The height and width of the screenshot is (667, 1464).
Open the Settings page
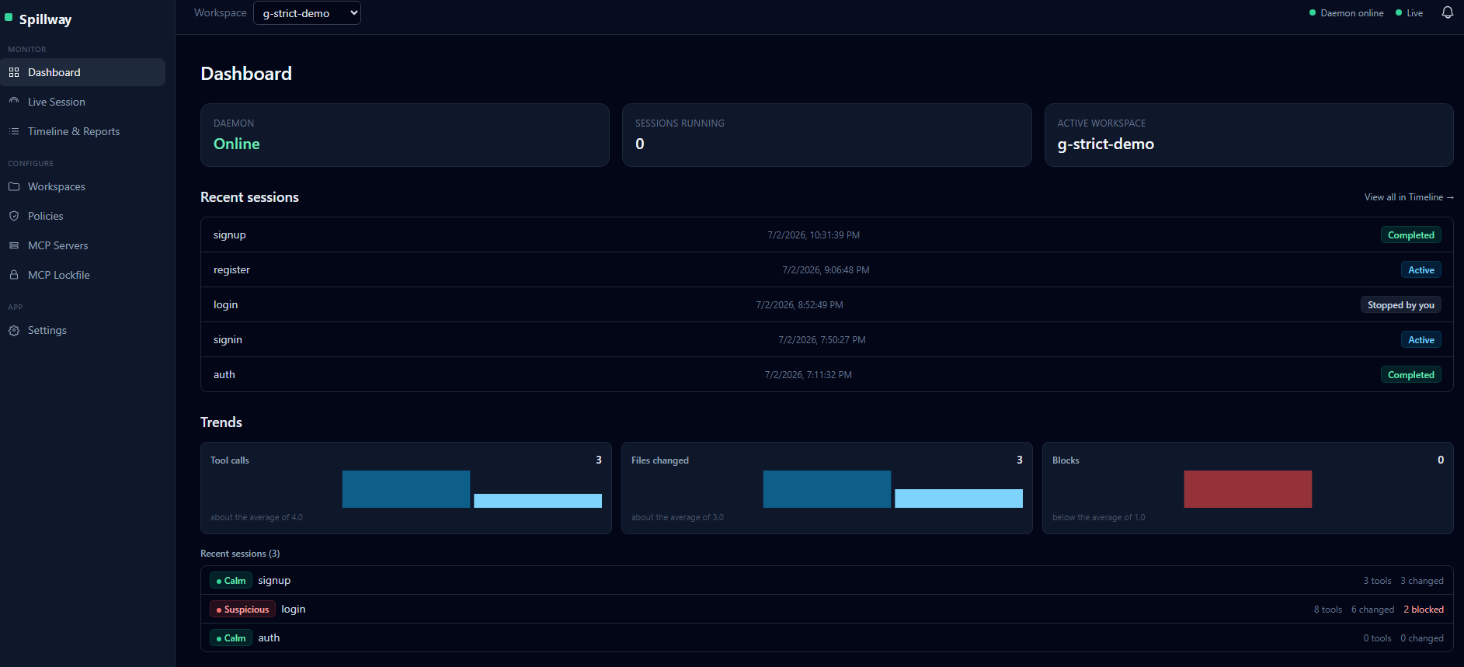click(x=82, y=330)
